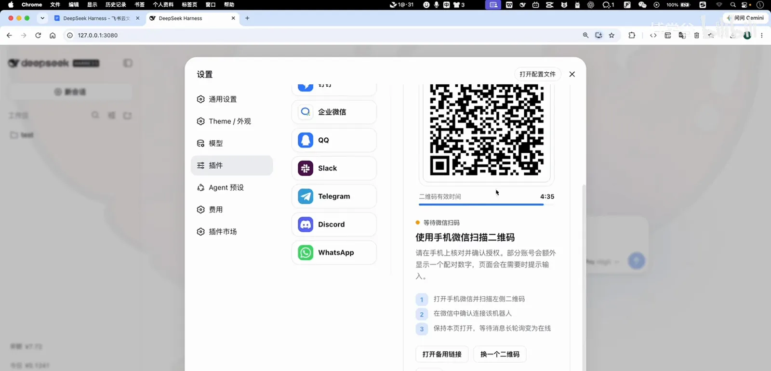
Task: Reload the page with refresh icon
Action: tap(38, 35)
